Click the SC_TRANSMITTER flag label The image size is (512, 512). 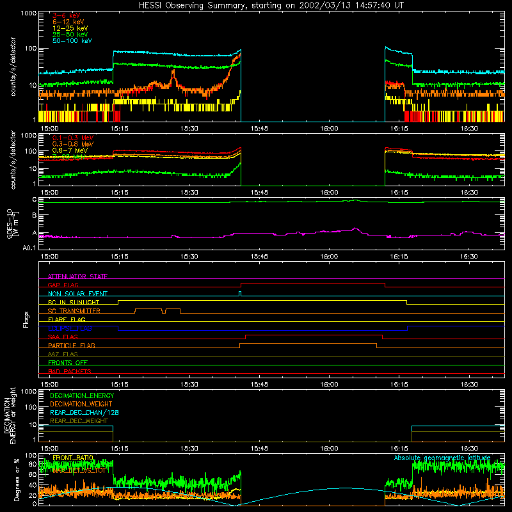click(74, 311)
